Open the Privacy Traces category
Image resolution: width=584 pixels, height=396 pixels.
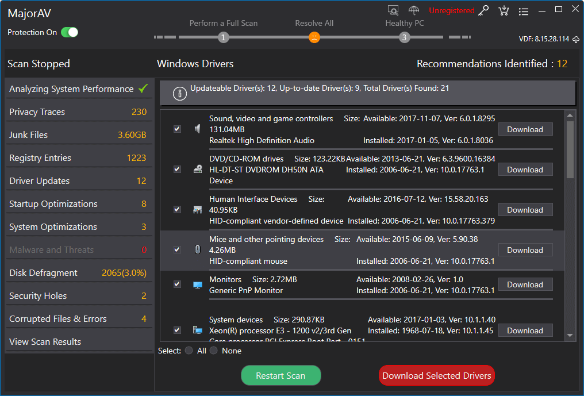[79, 112]
